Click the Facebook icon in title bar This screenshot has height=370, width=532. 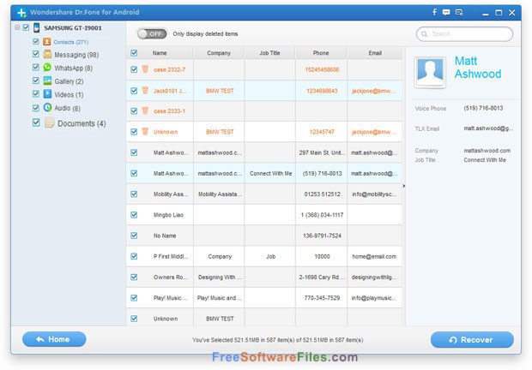pos(434,12)
